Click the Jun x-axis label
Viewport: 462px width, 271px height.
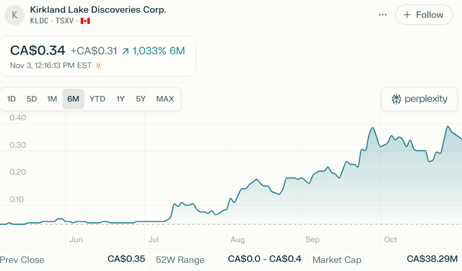click(x=76, y=240)
